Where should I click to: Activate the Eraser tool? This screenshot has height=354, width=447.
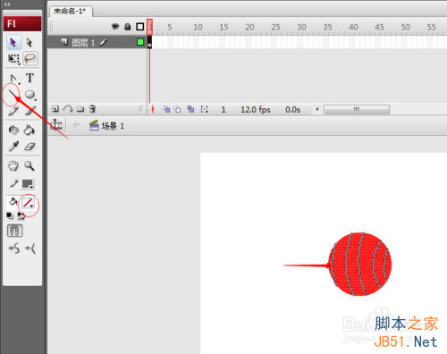(30, 147)
